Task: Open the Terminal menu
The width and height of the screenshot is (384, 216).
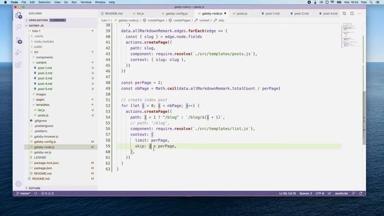Action: pos(86,2)
